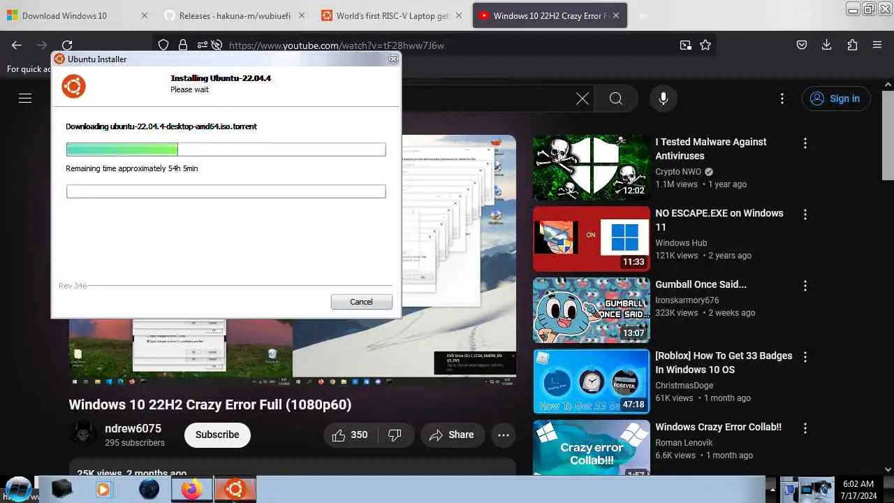Submit YouTube search with magnifier
The image size is (894, 503).
(x=616, y=99)
